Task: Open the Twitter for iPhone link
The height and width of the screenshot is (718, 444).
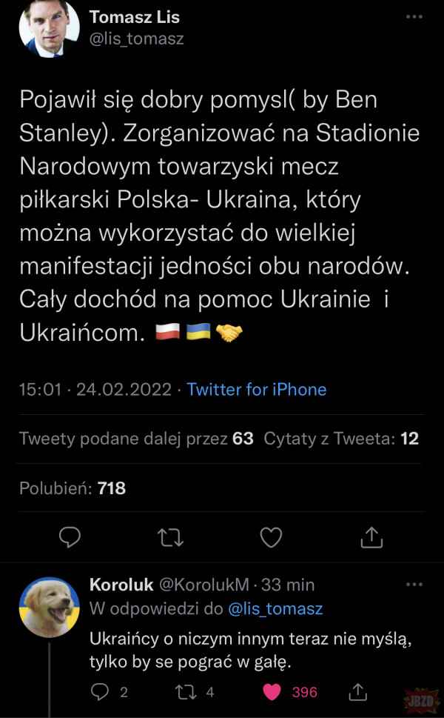Action: point(257,389)
